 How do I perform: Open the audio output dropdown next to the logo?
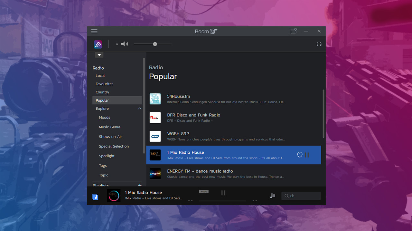[x=117, y=44]
